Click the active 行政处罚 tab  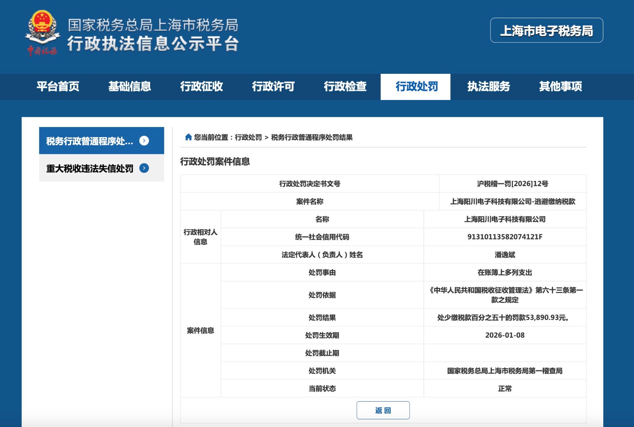click(x=416, y=87)
